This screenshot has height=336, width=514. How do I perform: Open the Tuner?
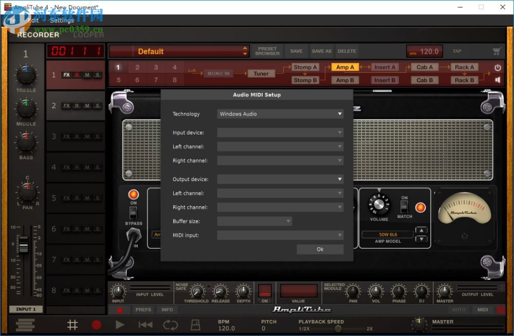[x=261, y=73]
